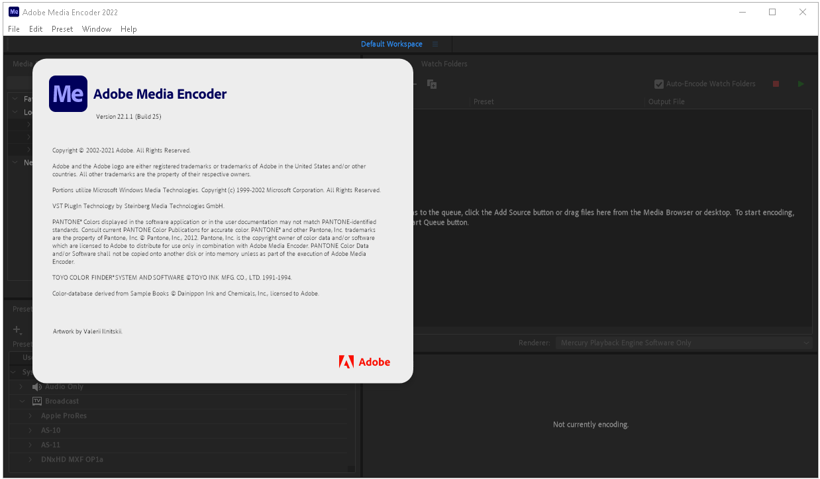Collapse the Local Drives chevron in Media Browser
Screen dimensions: 820x479
15,113
